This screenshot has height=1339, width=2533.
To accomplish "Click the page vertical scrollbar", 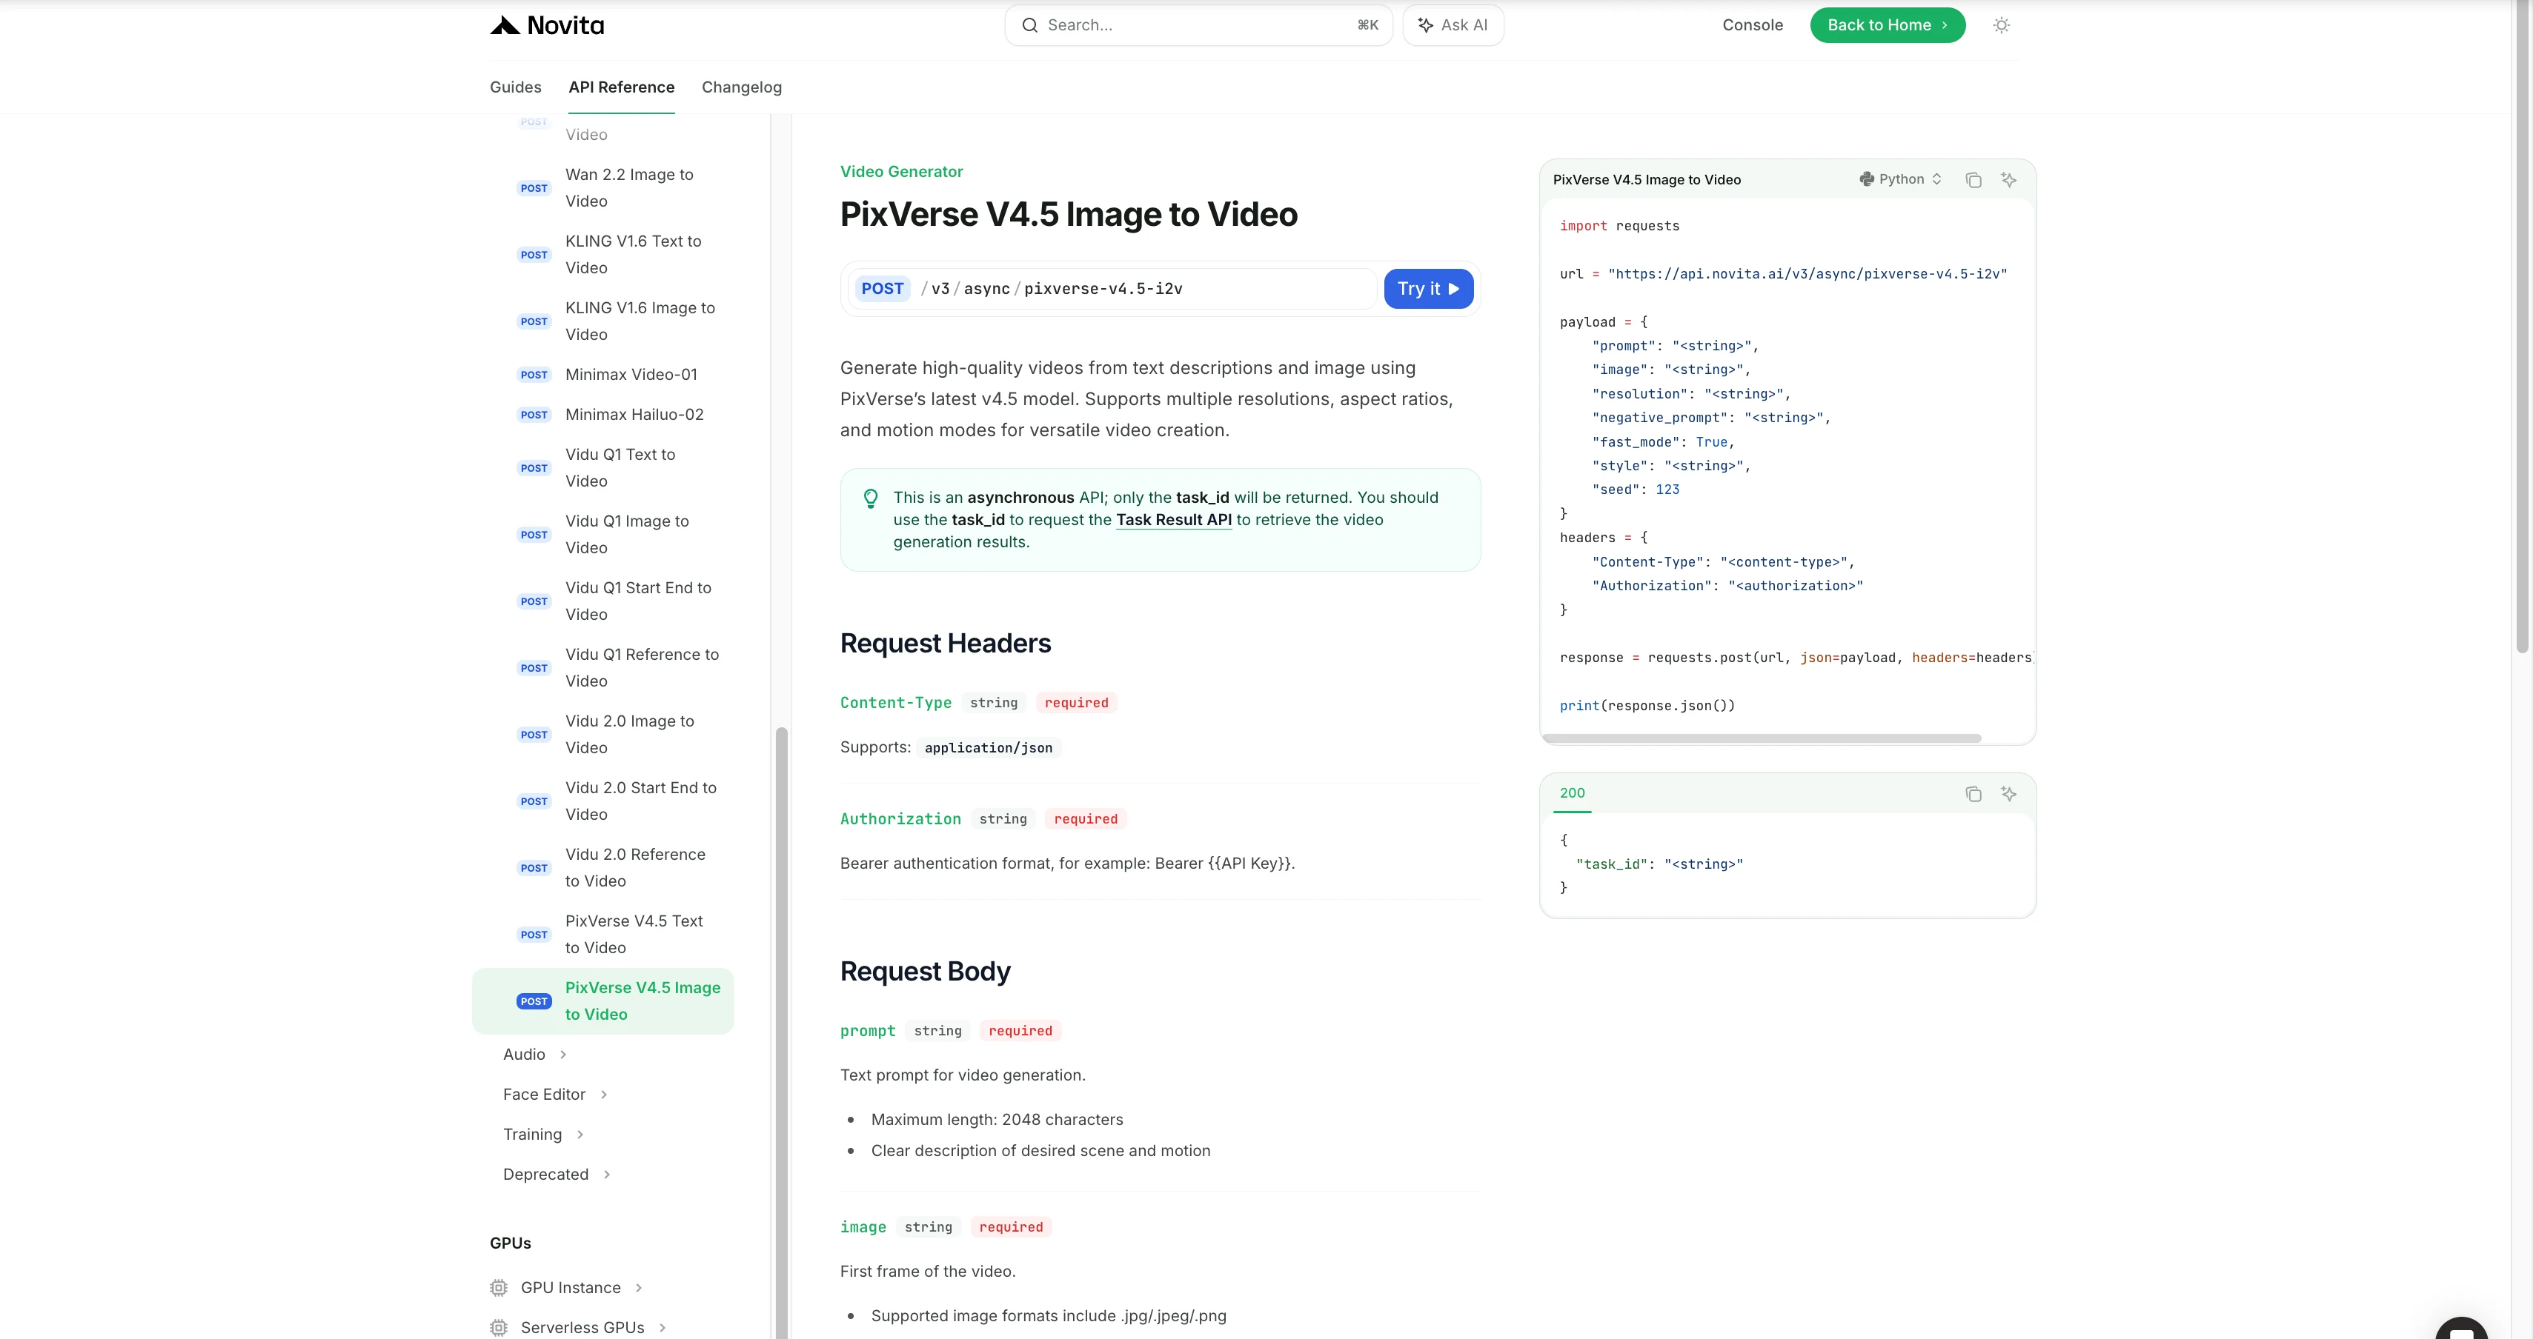I will (2522, 326).
